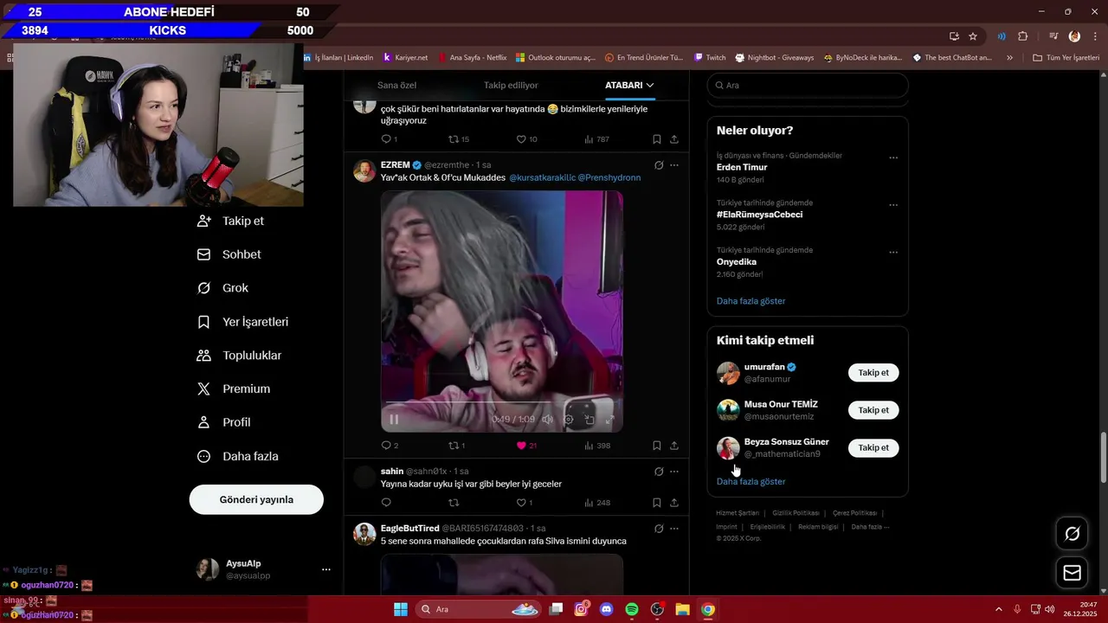The height and width of the screenshot is (623, 1108).
Task: Show more follow suggestions
Action: (x=750, y=481)
